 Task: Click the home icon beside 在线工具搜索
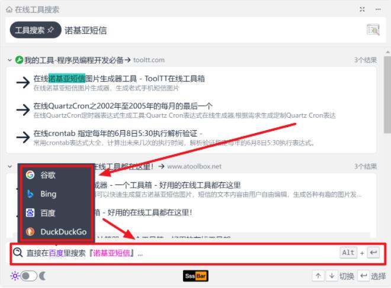click(9, 9)
